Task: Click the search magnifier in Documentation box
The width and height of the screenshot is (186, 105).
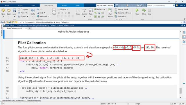Action: pyautogui.click(x=174, y=5)
